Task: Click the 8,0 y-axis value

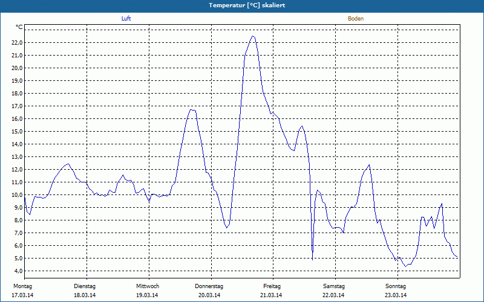Action: (x=18, y=220)
